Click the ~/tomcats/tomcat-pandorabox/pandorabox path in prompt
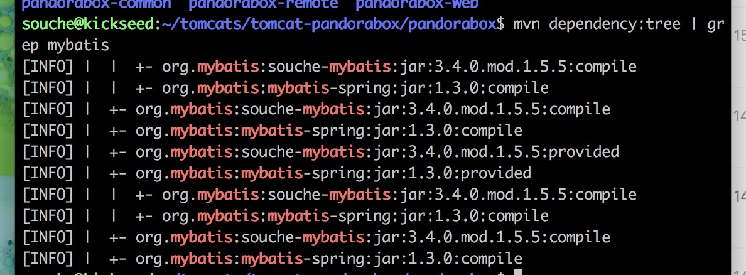Image resolution: width=746 pixels, height=275 pixels. tap(329, 24)
